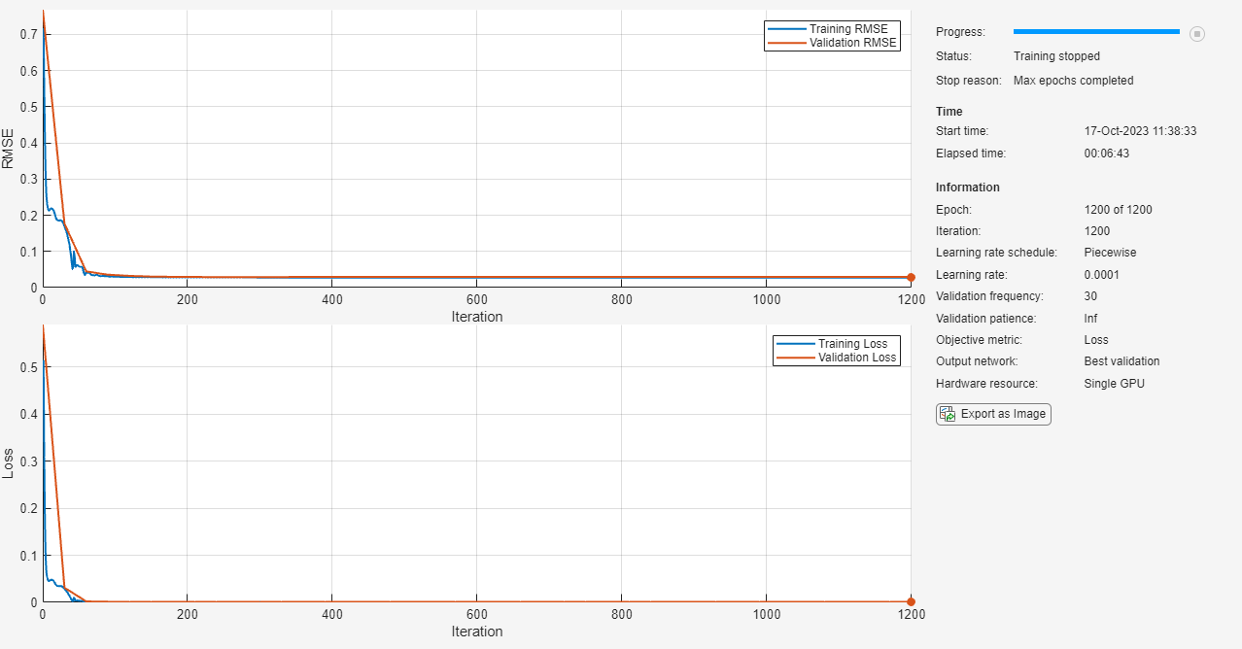1242x649 pixels.
Task: Click the elapsed time value 00:06:43
Action: [x=1106, y=154]
